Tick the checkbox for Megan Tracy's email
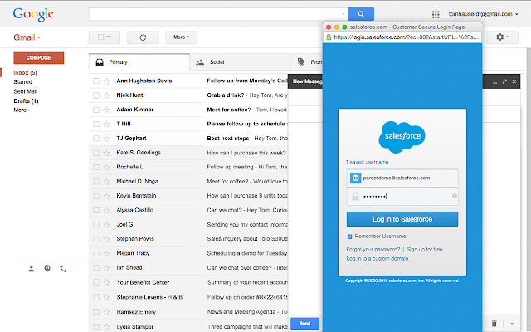Screen dimensions: 531x332 96,254
